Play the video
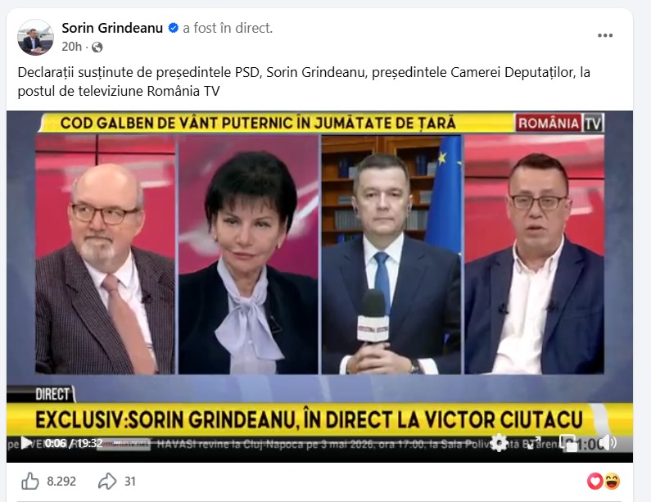The height and width of the screenshot is (502, 651). click(x=26, y=443)
